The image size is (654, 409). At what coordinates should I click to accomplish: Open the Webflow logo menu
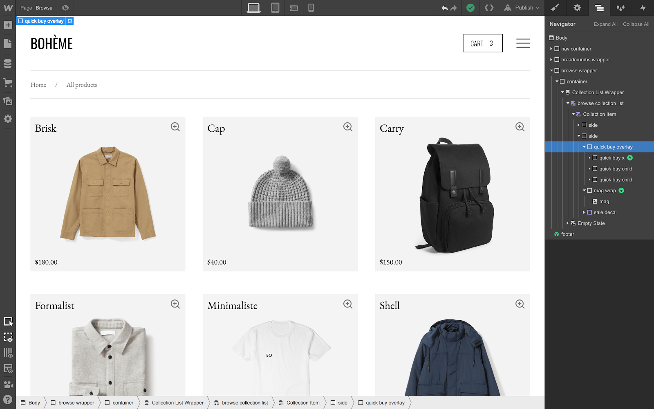[x=8, y=8]
